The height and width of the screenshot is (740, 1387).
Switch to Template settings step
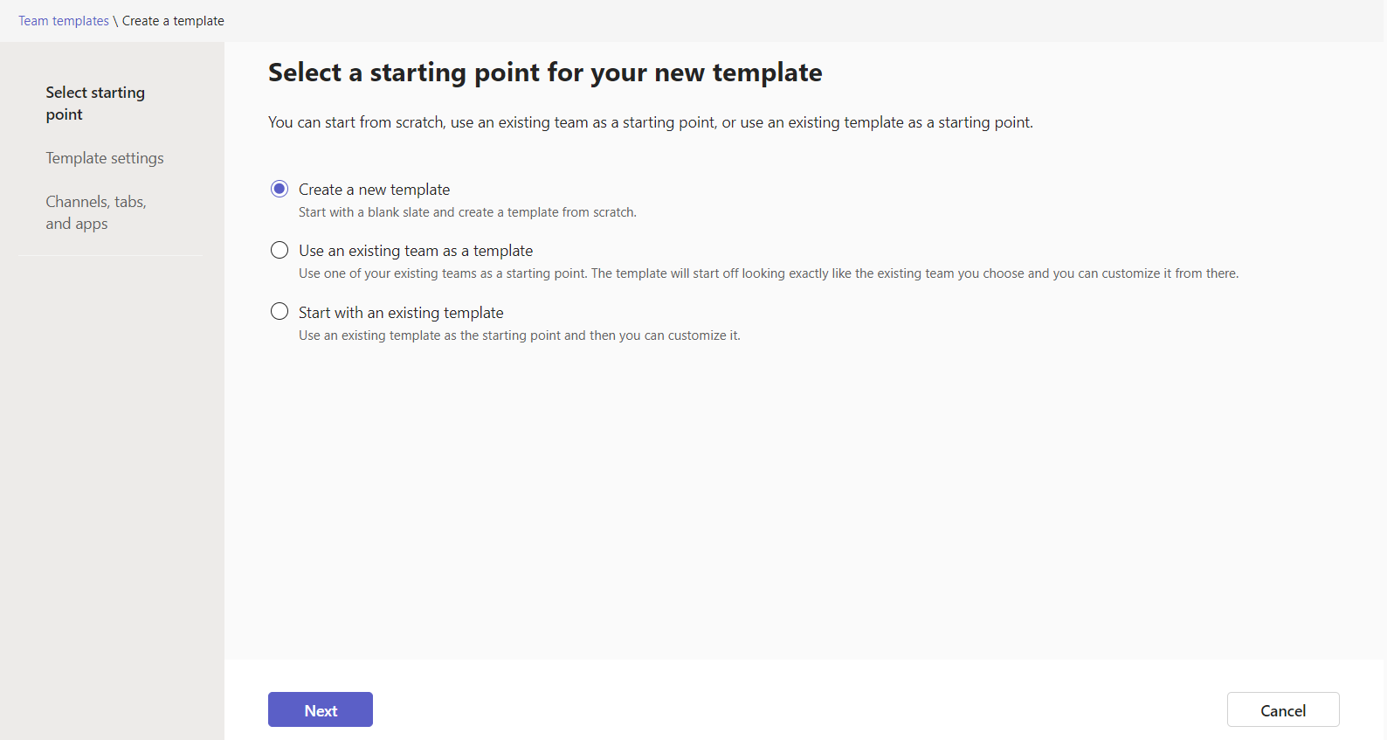[x=105, y=158]
